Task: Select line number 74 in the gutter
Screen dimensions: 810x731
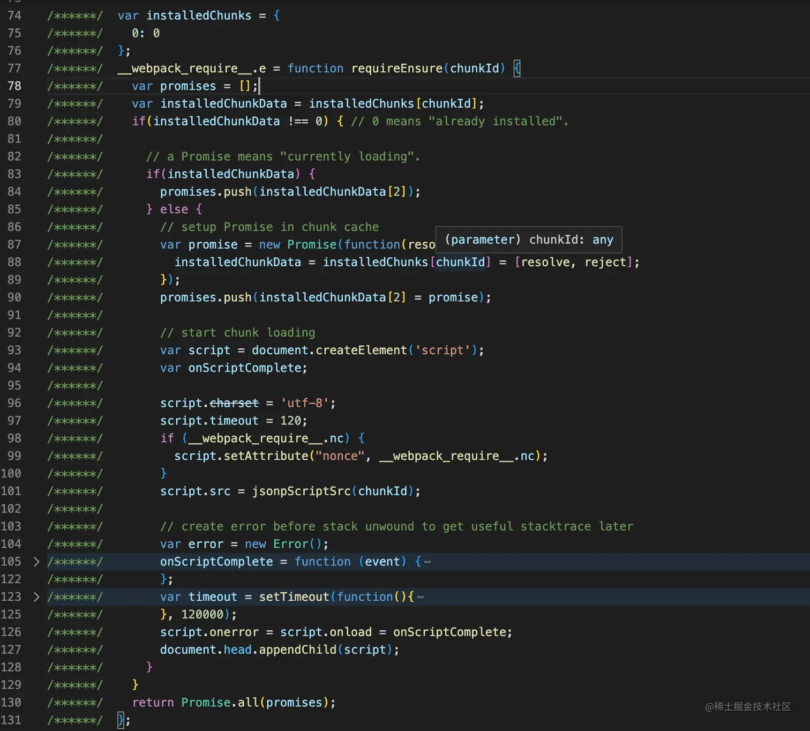Action: [x=14, y=16]
